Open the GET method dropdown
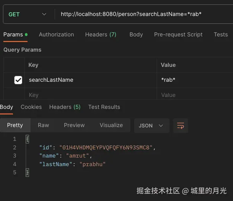The width and height of the screenshot is (233, 201). click(x=27, y=14)
